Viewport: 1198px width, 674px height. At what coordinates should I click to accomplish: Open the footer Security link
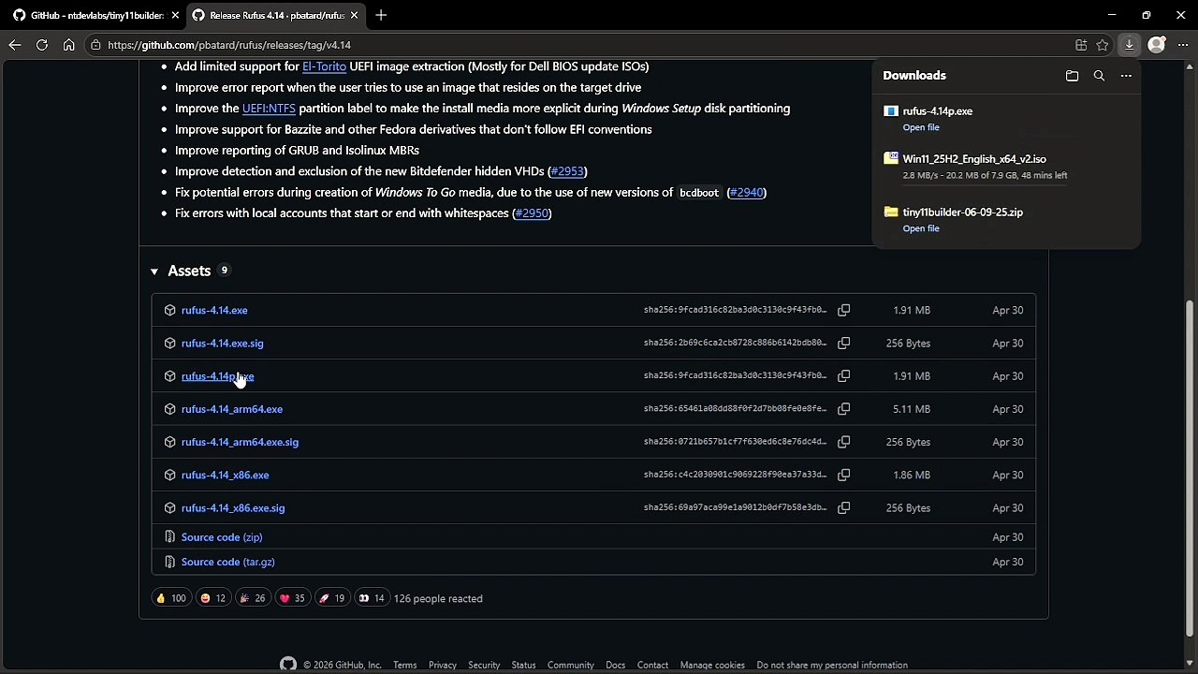(484, 666)
